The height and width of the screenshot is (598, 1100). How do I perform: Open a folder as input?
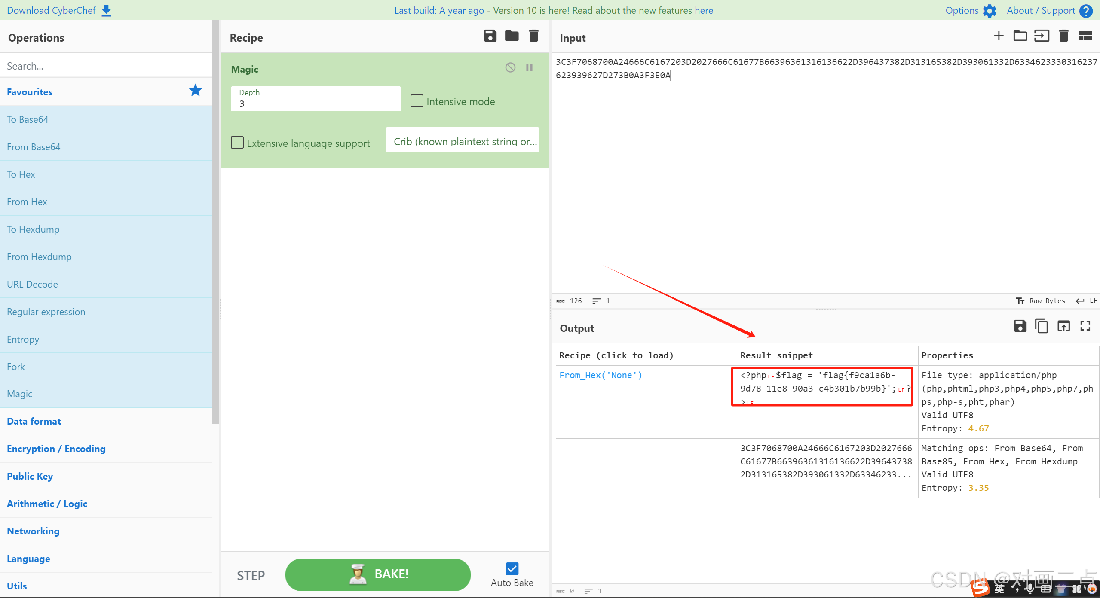tap(1020, 36)
